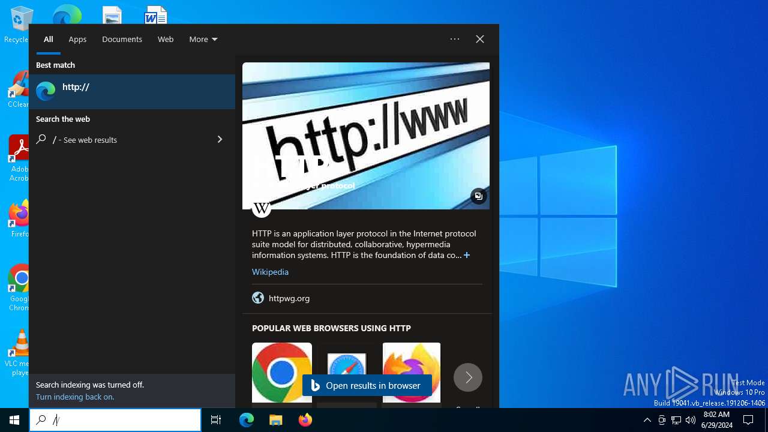Image resolution: width=768 pixels, height=432 pixels.
Task: Click the Wikipedia W logo icon
Action: pyautogui.click(x=262, y=208)
